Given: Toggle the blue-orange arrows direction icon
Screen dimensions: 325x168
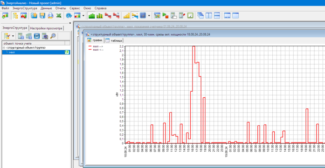Looking at the screenshot, I should 135,15.
